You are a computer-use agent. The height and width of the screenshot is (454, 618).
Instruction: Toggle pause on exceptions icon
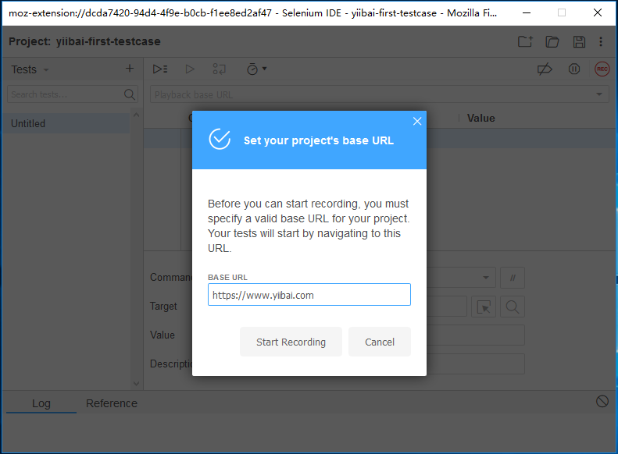573,69
